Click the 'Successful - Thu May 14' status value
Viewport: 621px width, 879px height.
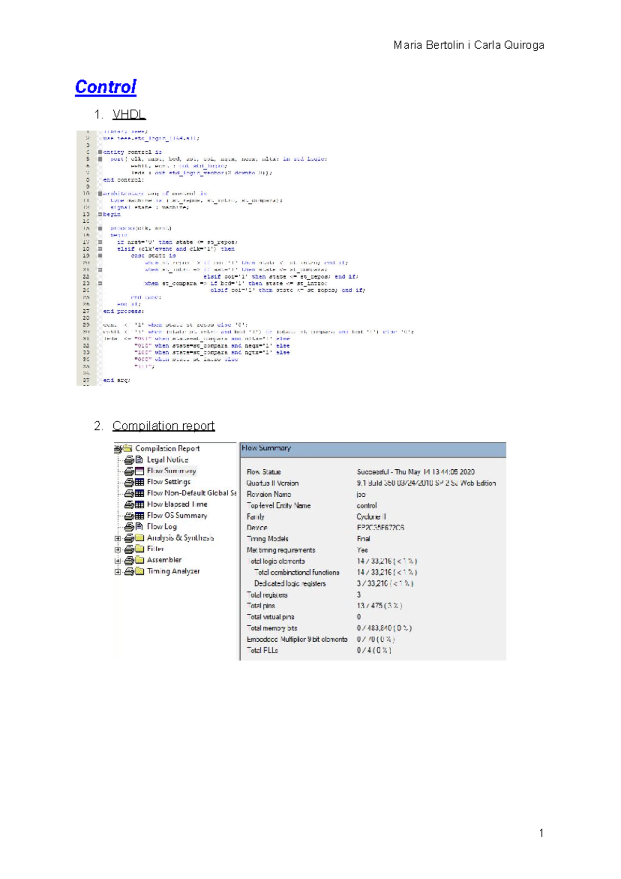tap(416, 472)
